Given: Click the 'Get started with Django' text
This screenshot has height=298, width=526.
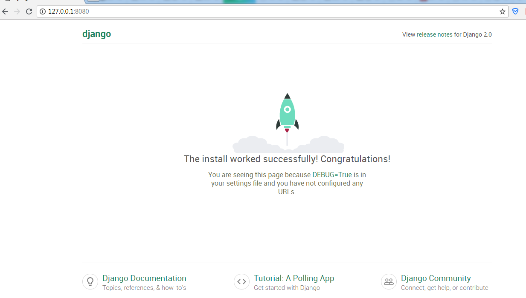Looking at the screenshot, I should pos(287,288).
